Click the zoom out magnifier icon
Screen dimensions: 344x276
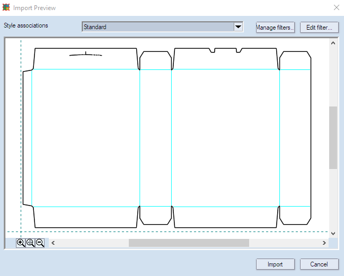(40, 243)
